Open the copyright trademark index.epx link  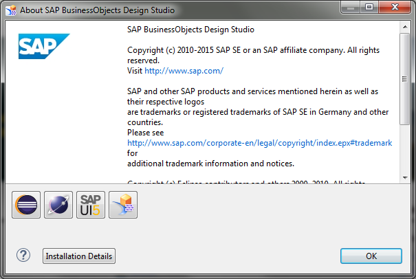click(x=259, y=143)
